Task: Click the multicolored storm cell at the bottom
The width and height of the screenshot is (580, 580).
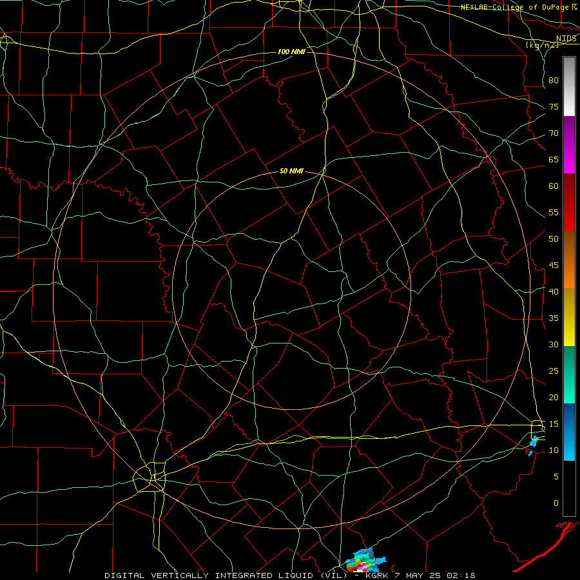Action: (x=364, y=562)
